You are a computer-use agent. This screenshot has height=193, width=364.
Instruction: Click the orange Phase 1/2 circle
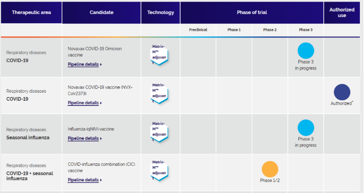coord(270,169)
